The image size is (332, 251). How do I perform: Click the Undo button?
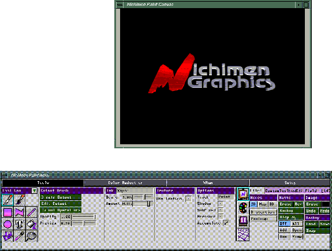pos(311,211)
